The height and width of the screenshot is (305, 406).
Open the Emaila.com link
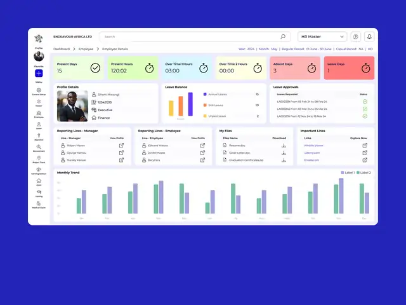click(x=311, y=160)
